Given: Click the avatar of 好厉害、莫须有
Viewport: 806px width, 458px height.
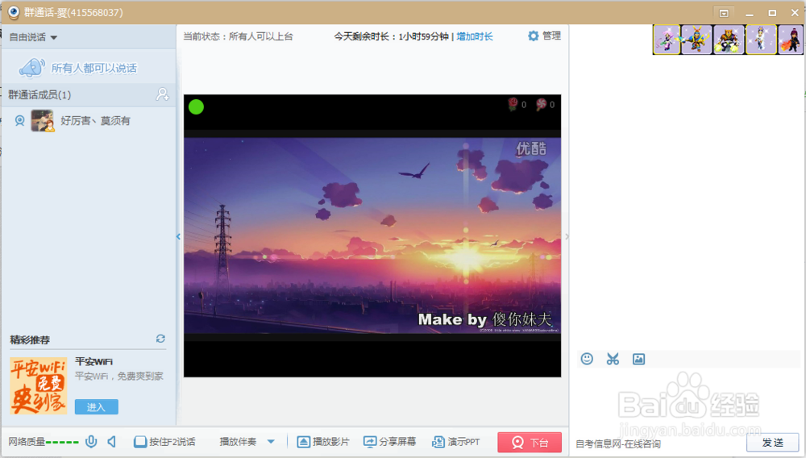Looking at the screenshot, I should pos(43,121).
